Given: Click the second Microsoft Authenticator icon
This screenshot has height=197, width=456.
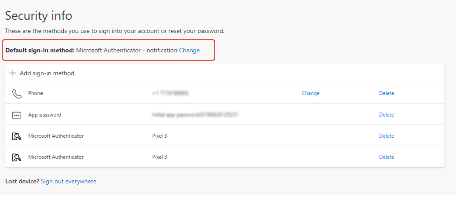Looking at the screenshot, I should pyautogui.click(x=17, y=157).
